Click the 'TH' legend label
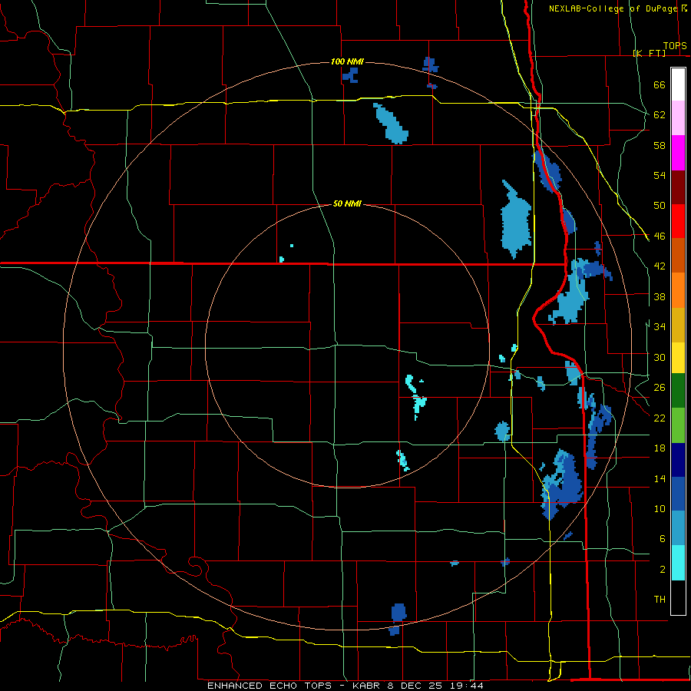The width and height of the screenshot is (691, 691). click(x=660, y=600)
